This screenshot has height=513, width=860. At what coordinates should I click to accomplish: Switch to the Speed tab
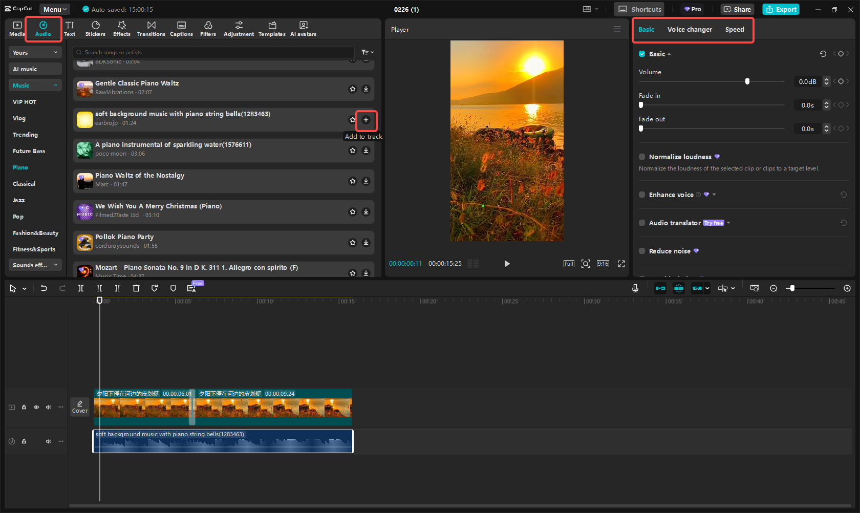pos(734,30)
